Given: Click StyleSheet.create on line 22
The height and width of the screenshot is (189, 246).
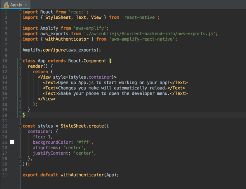Looking at the screenshot, I should pyautogui.click(x=82, y=126).
